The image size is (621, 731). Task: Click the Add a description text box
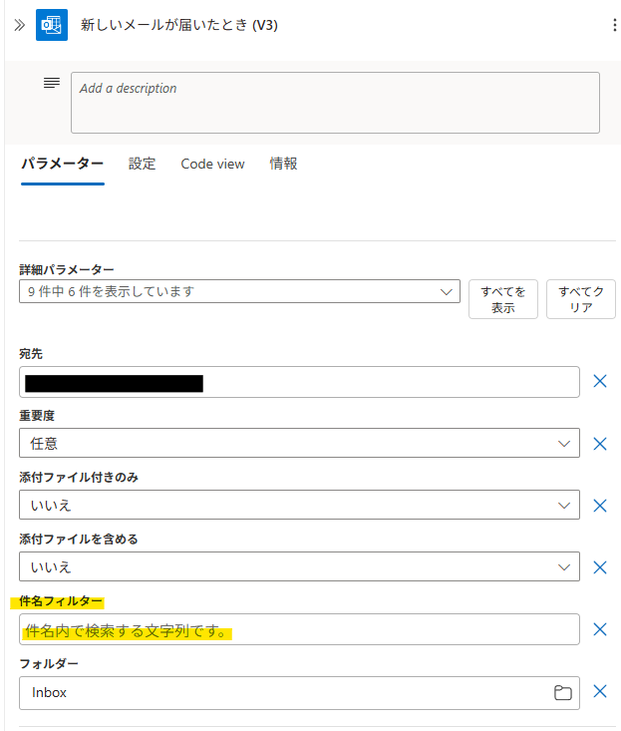click(x=335, y=103)
